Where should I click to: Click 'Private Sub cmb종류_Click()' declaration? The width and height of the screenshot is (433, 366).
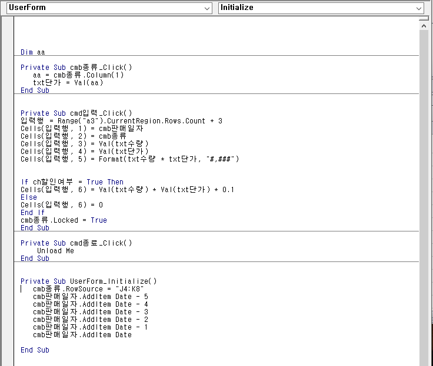point(76,68)
